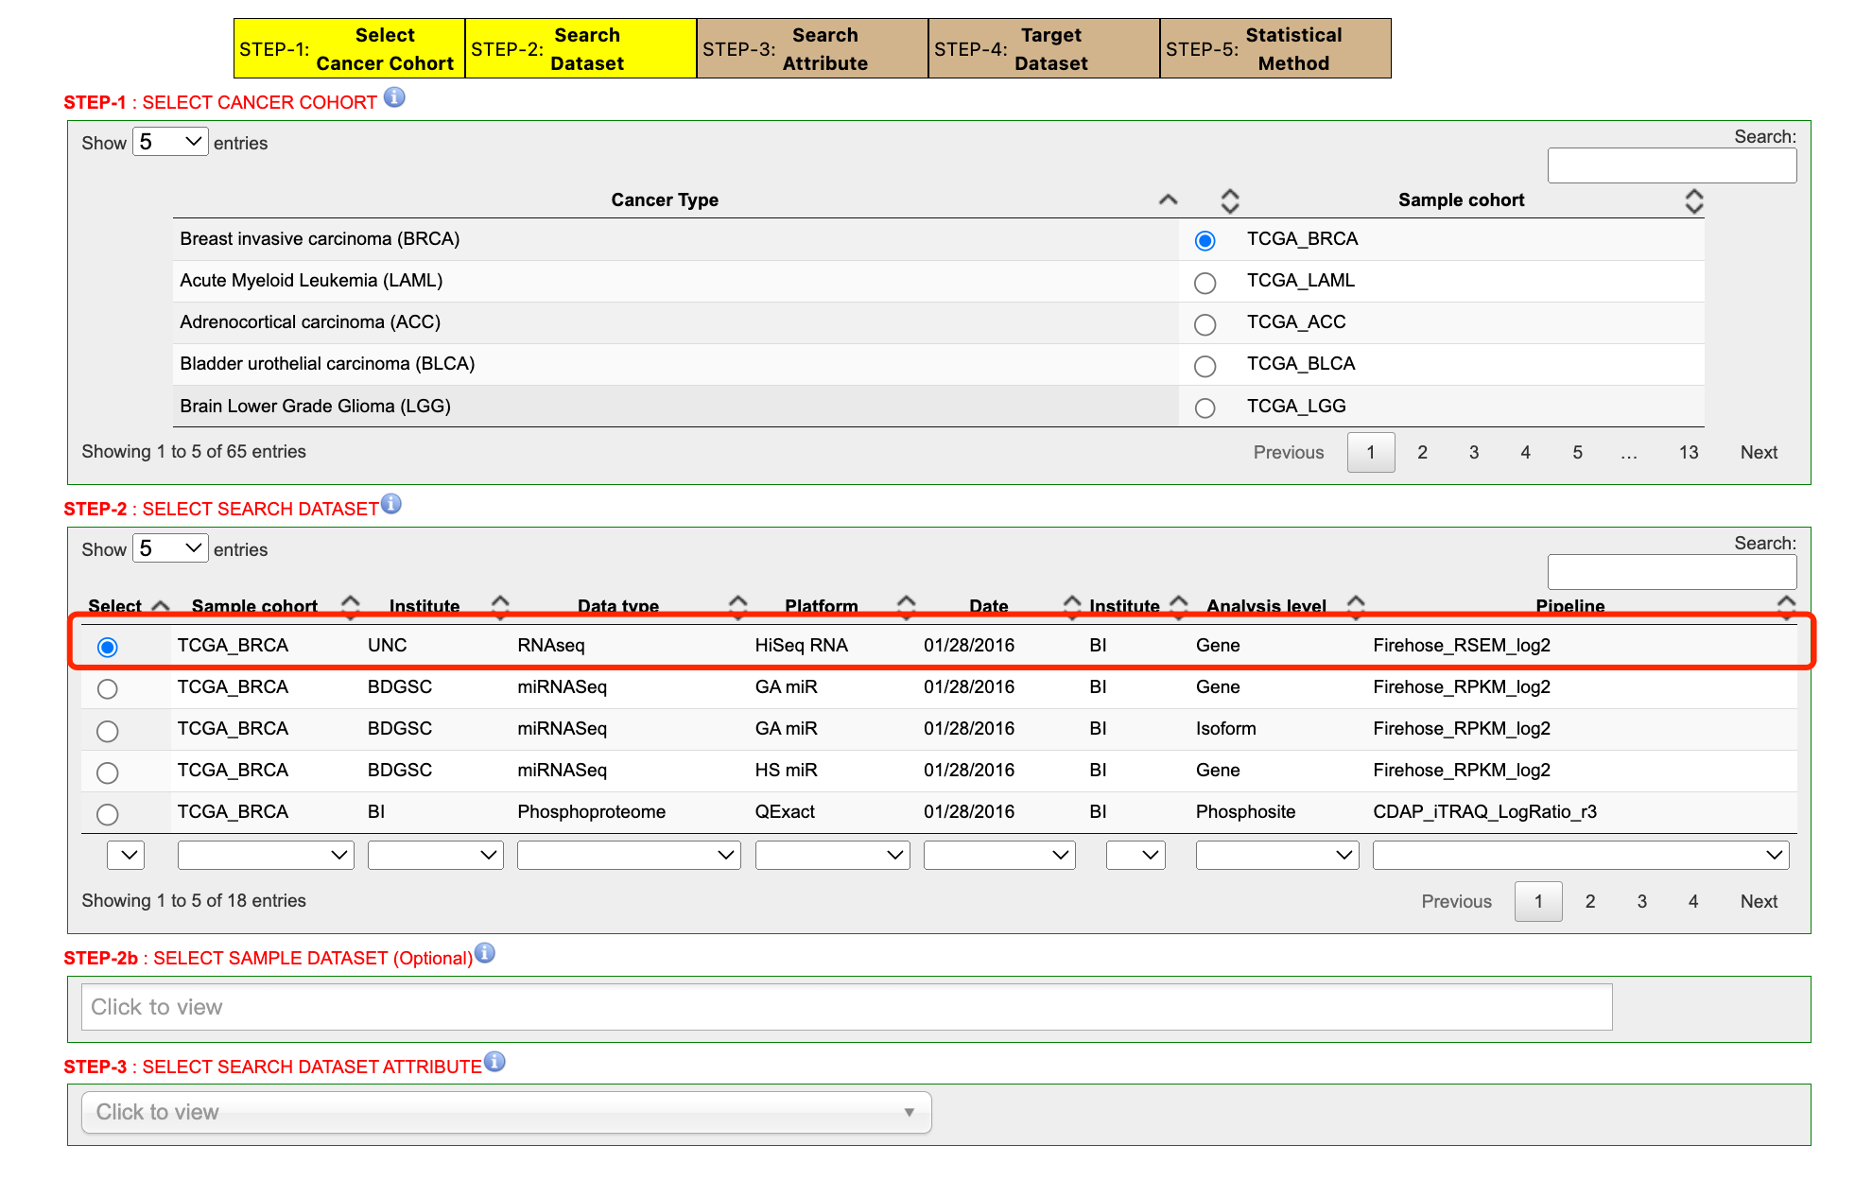The height and width of the screenshot is (1180, 1855).
Task: Click info icon beside Select Search Dataset heading
Action: tap(391, 504)
